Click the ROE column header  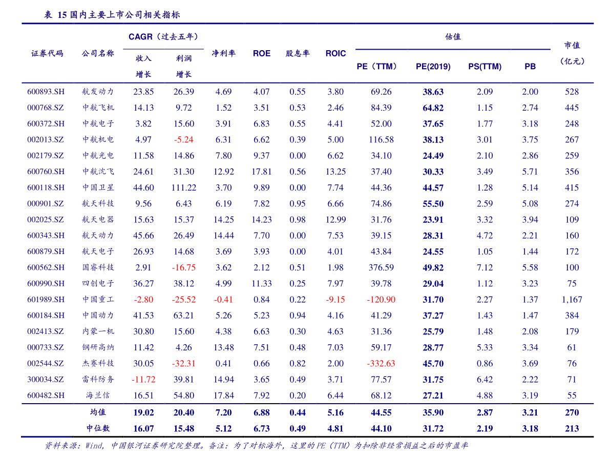[261, 53]
